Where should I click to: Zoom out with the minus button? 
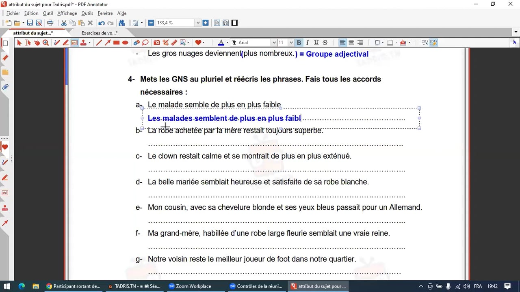pyautogui.click(x=151, y=23)
